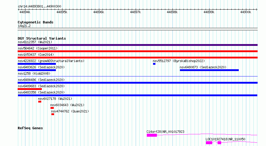Click the blue nsv6480873 variant bar
266x146 pixels.
click(x=209, y=70)
